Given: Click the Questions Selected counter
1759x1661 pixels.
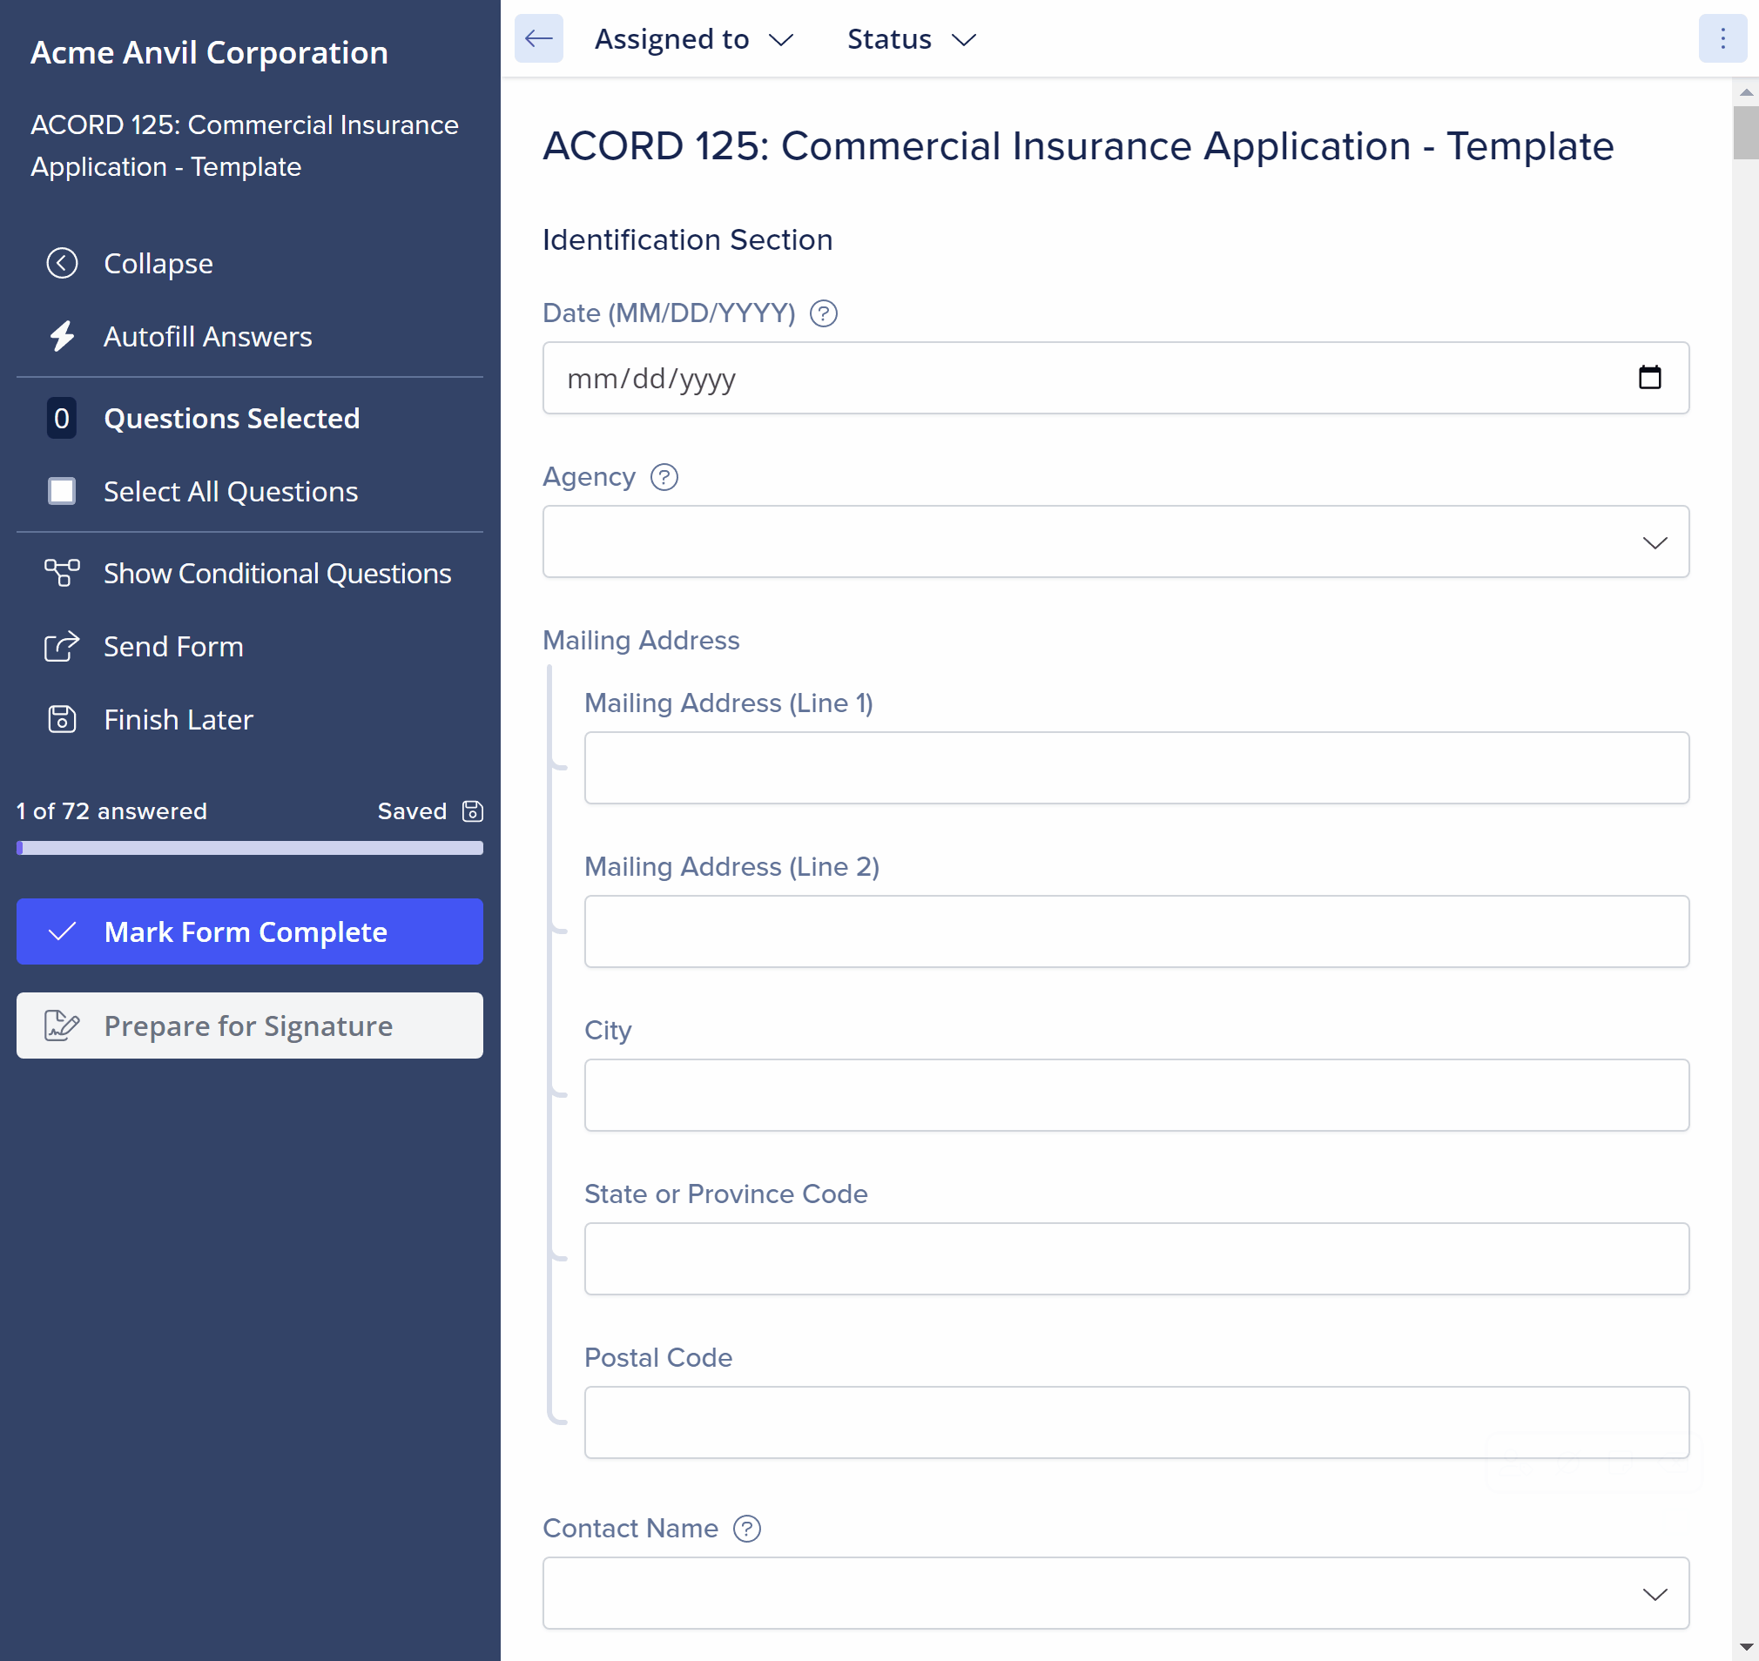Looking at the screenshot, I should 62,418.
